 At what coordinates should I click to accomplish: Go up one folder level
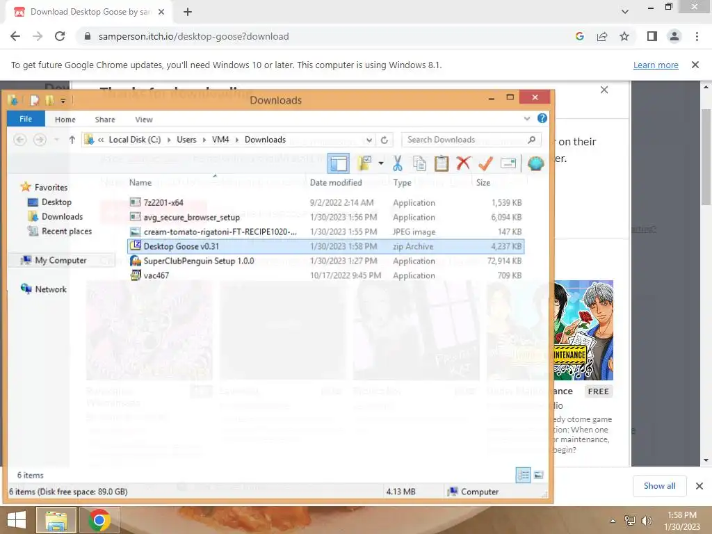(72, 140)
